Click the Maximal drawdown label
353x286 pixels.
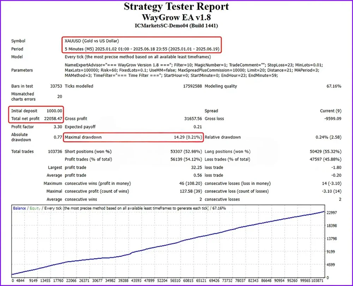tap(83, 137)
